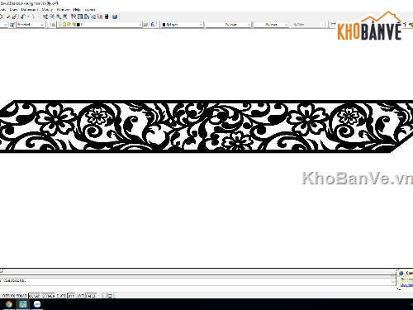Click the Zoom Previous icon

pos(65,17)
